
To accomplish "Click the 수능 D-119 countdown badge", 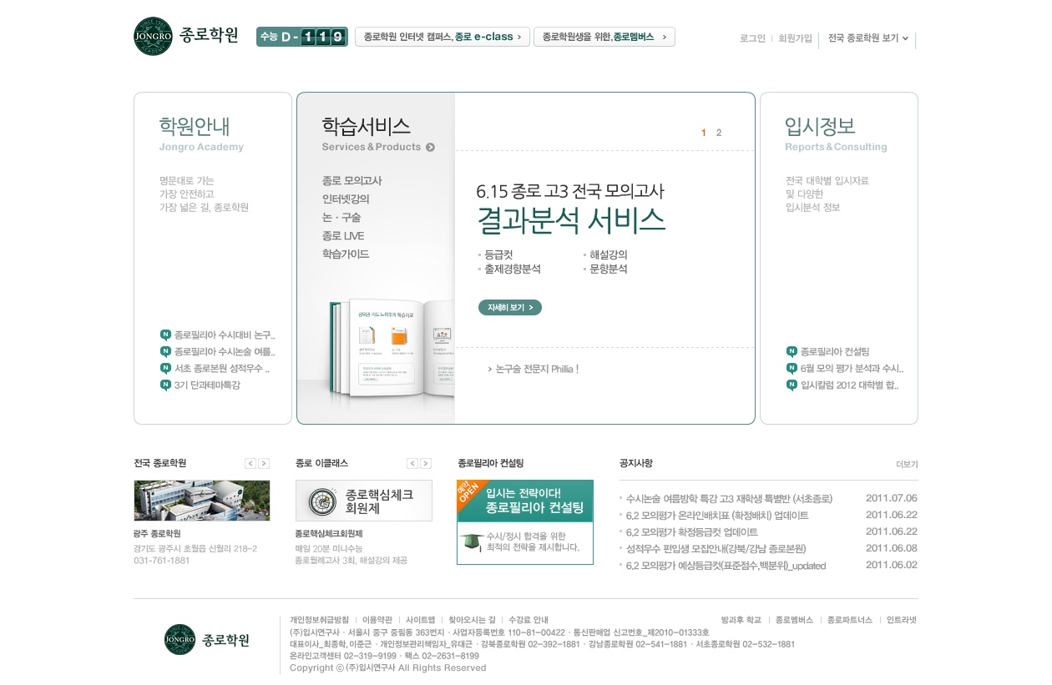I will pos(301,37).
